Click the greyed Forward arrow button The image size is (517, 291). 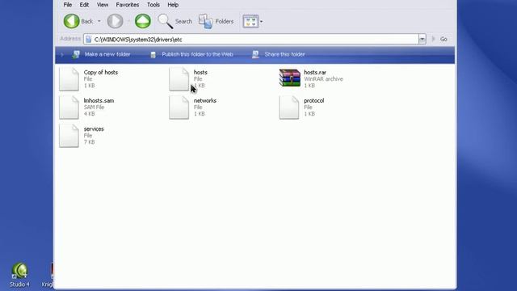pos(115,21)
